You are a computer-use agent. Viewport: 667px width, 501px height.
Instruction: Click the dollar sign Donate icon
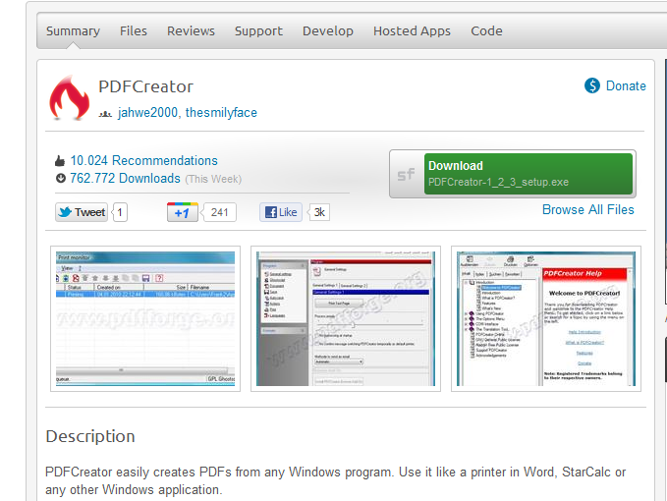592,85
